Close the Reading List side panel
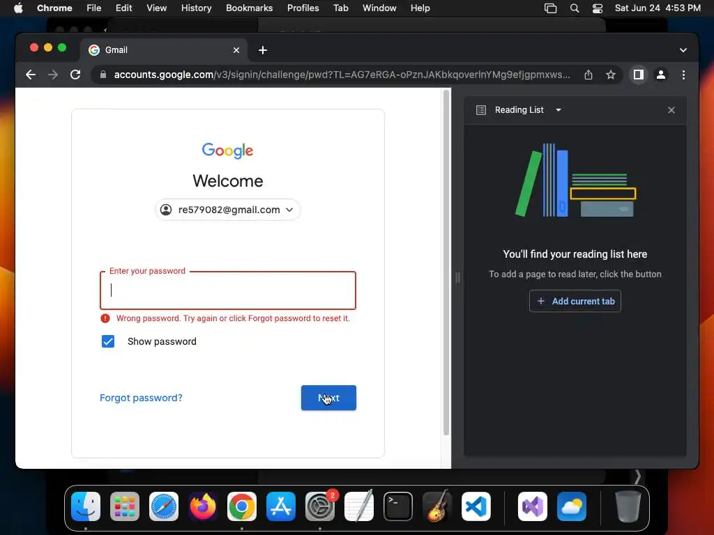 pos(671,110)
